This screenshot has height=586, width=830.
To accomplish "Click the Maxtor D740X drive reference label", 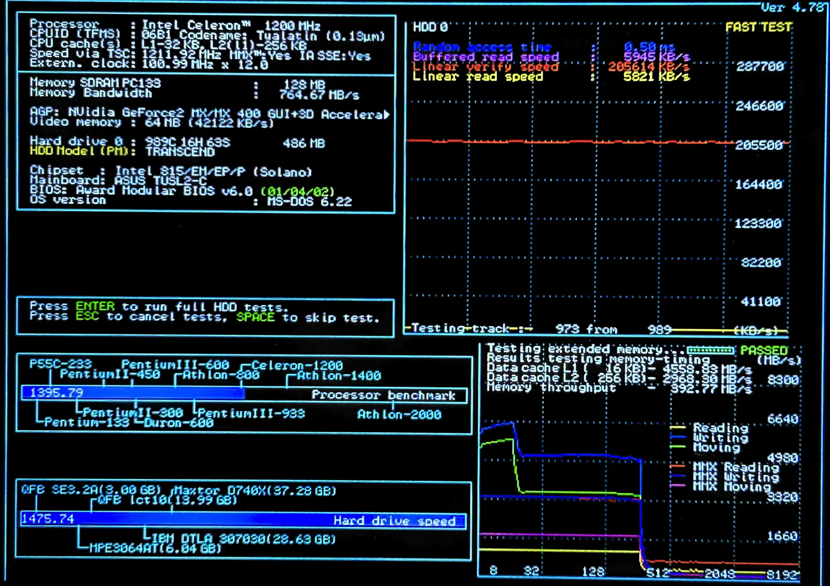I will pyautogui.click(x=255, y=490).
